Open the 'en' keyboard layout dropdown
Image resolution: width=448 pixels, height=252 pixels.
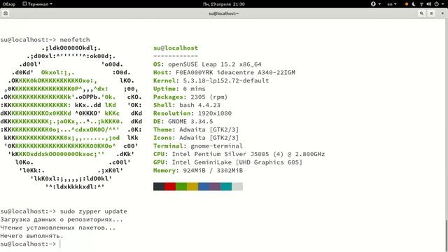pyautogui.click(x=392, y=4)
